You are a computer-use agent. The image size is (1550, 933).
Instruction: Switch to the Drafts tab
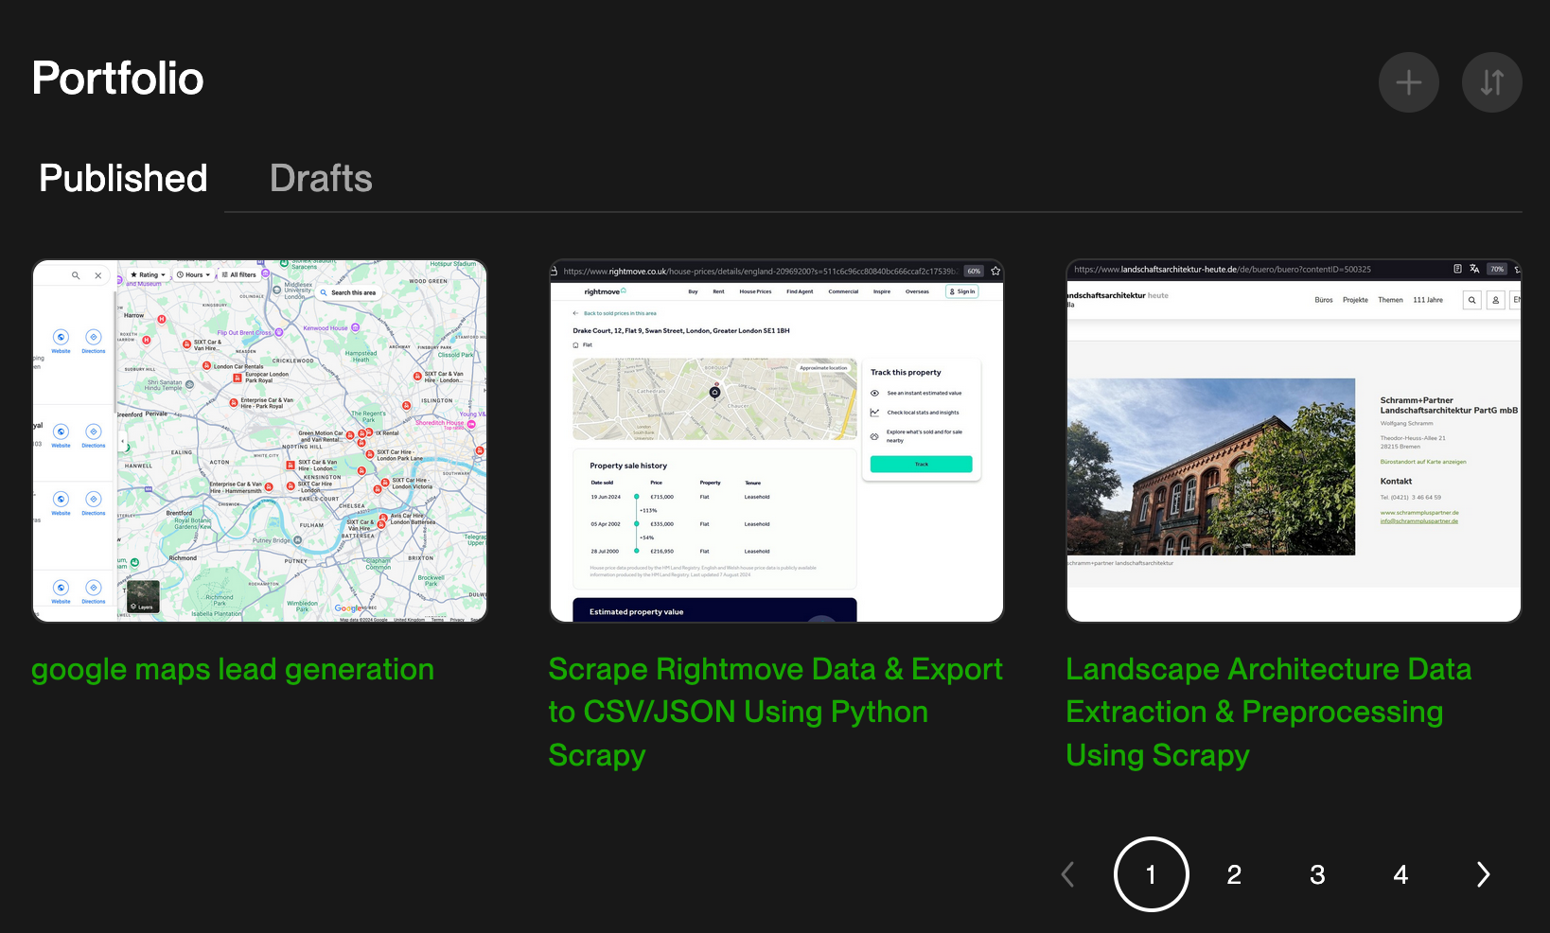pyautogui.click(x=321, y=178)
